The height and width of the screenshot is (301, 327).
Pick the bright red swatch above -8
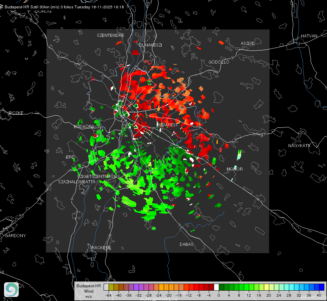pos(196,287)
